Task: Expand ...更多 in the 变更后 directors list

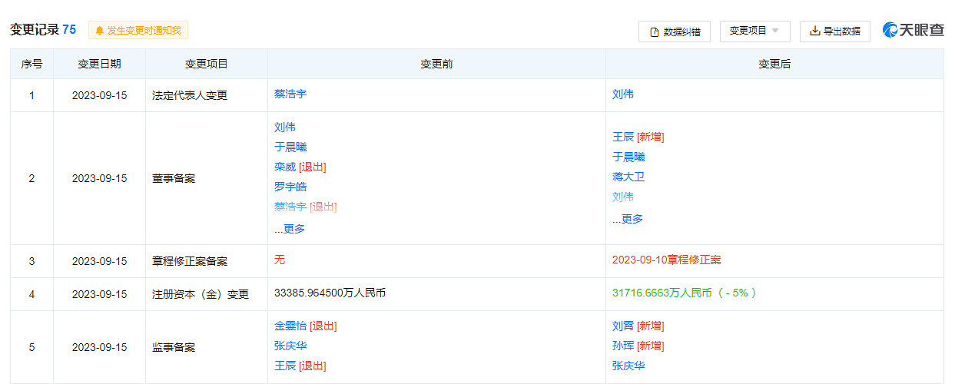Action: 628,219
